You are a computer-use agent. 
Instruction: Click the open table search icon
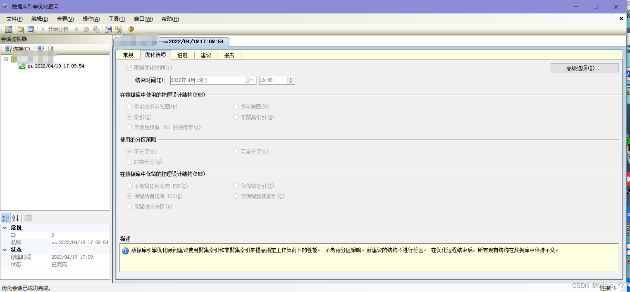pos(31,29)
